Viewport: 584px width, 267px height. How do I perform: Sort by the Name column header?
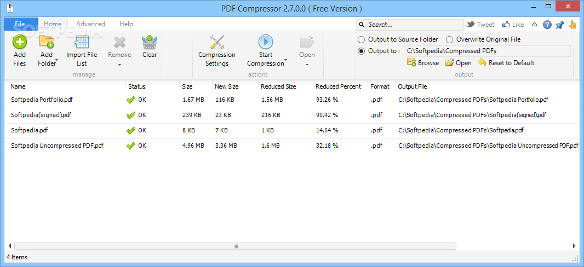coord(18,86)
